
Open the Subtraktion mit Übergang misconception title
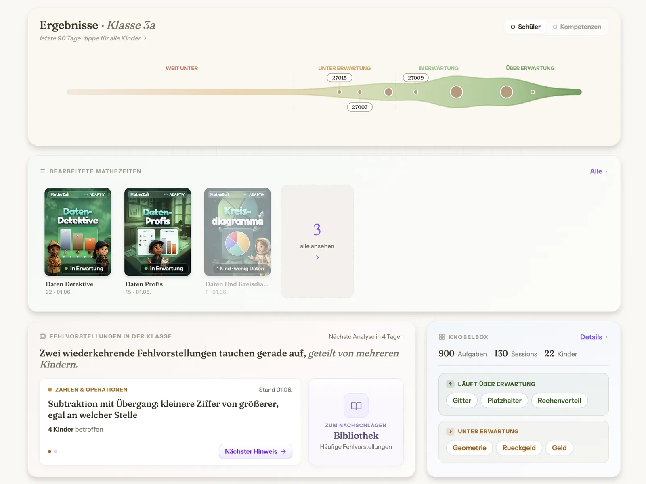tap(164, 409)
